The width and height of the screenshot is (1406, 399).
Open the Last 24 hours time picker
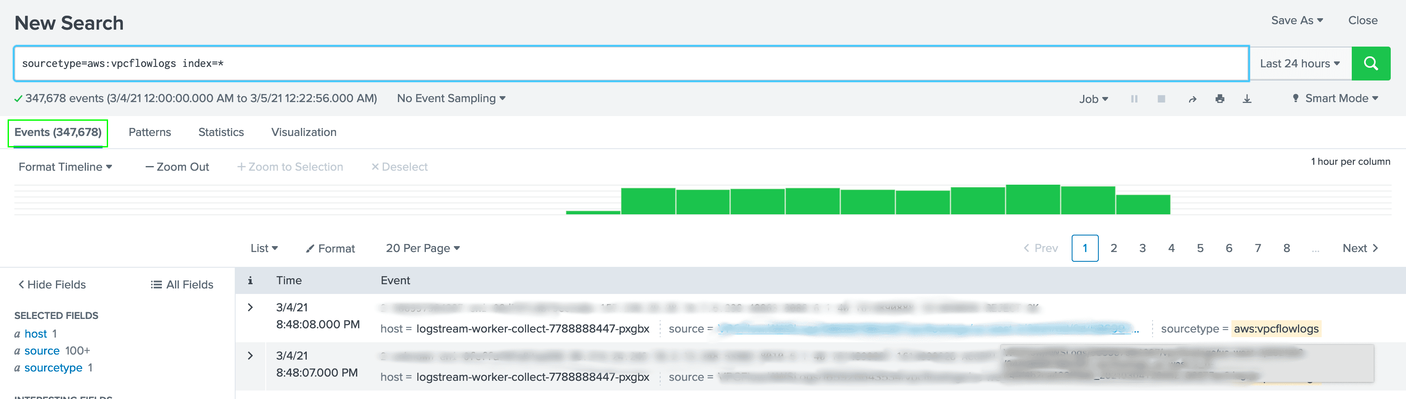[1300, 63]
